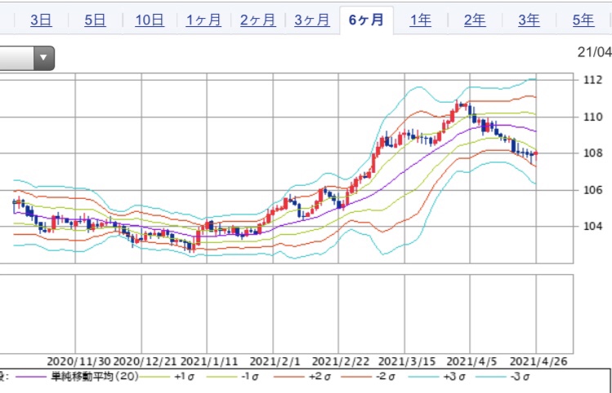This screenshot has height=393, width=612.
Task: Click the 112 price axis label
Action: point(593,80)
